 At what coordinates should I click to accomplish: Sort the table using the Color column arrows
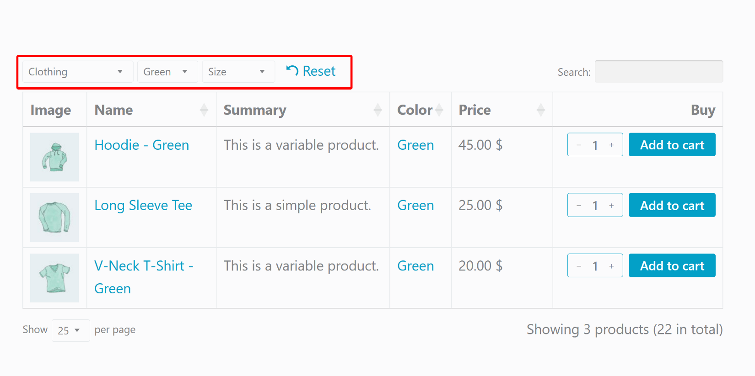coord(440,110)
